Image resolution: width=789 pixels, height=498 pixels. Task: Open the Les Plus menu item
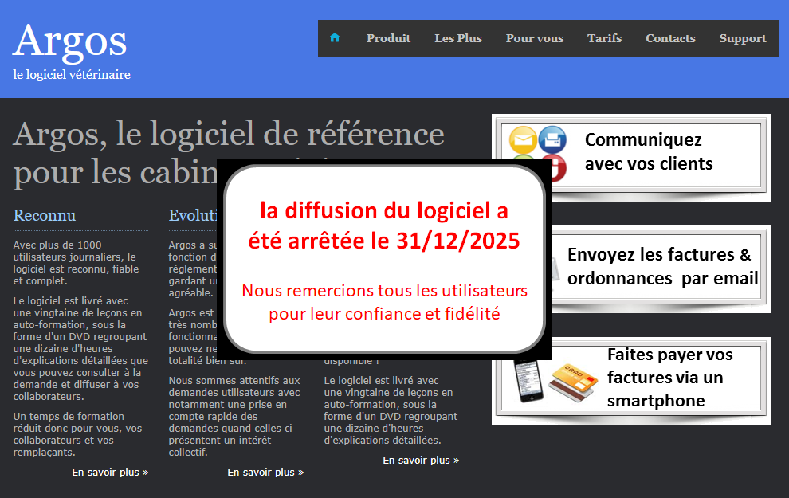click(x=458, y=38)
